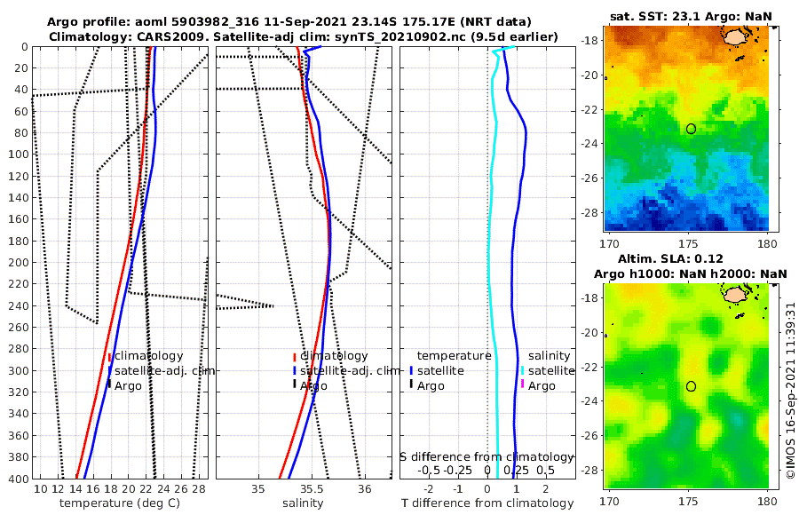This screenshot has width=799, height=515.
Task: Click the Climatology CARS2009 subtitle line
Action: point(304,37)
